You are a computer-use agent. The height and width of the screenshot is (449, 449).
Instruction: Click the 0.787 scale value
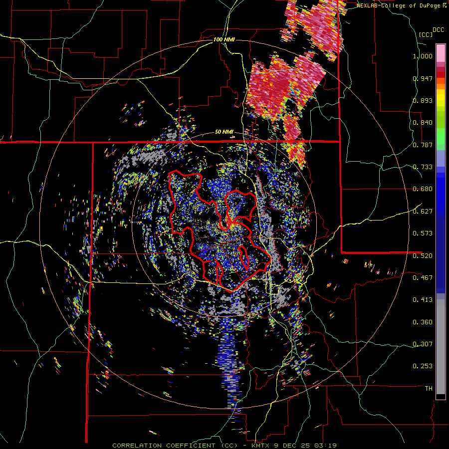click(x=423, y=145)
